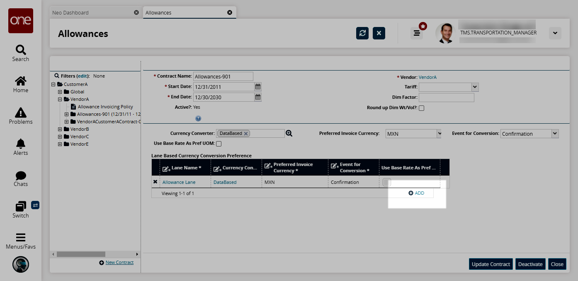Enable Use Base Rate As Pref UOM checkbox
Image resolution: width=578 pixels, height=281 pixels.
pos(219,144)
